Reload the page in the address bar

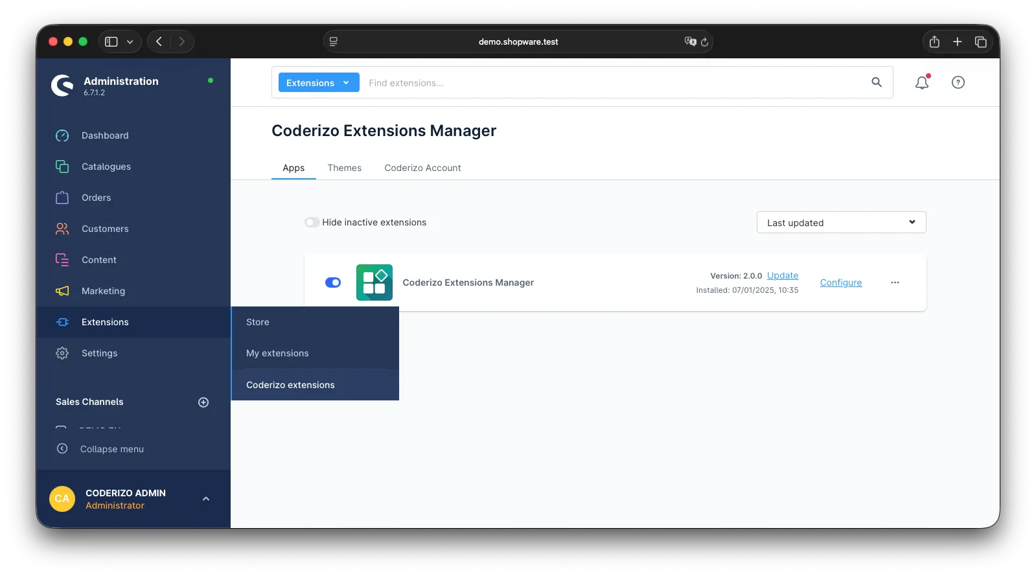(x=704, y=42)
